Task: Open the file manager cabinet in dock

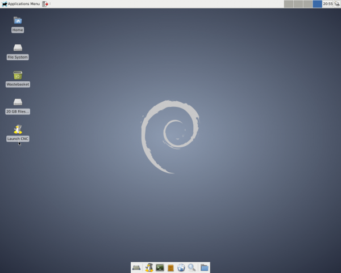Action: tap(170, 267)
